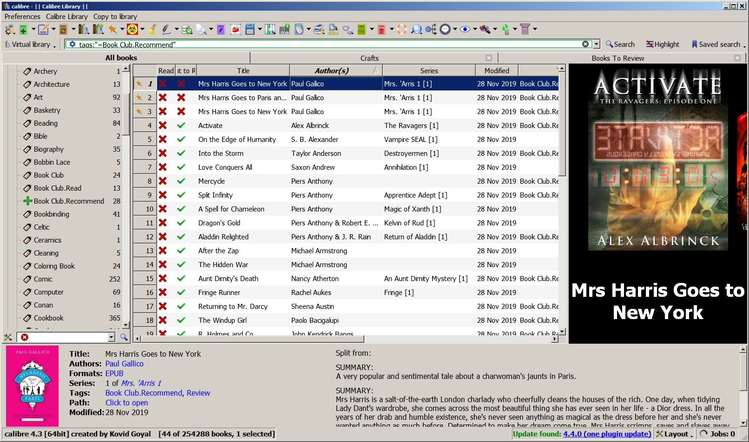
Task: Click the stacked books toolbar icon
Action: (319, 30)
